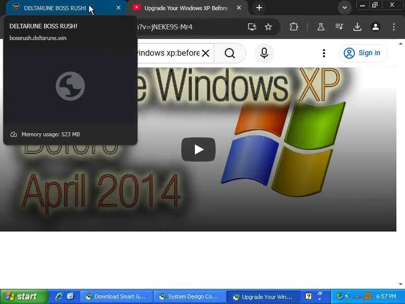Open YouTube settings three-dot menu
Image resolution: width=405 pixels, height=304 pixels.
pyautogui.click(x=324, y=53)
